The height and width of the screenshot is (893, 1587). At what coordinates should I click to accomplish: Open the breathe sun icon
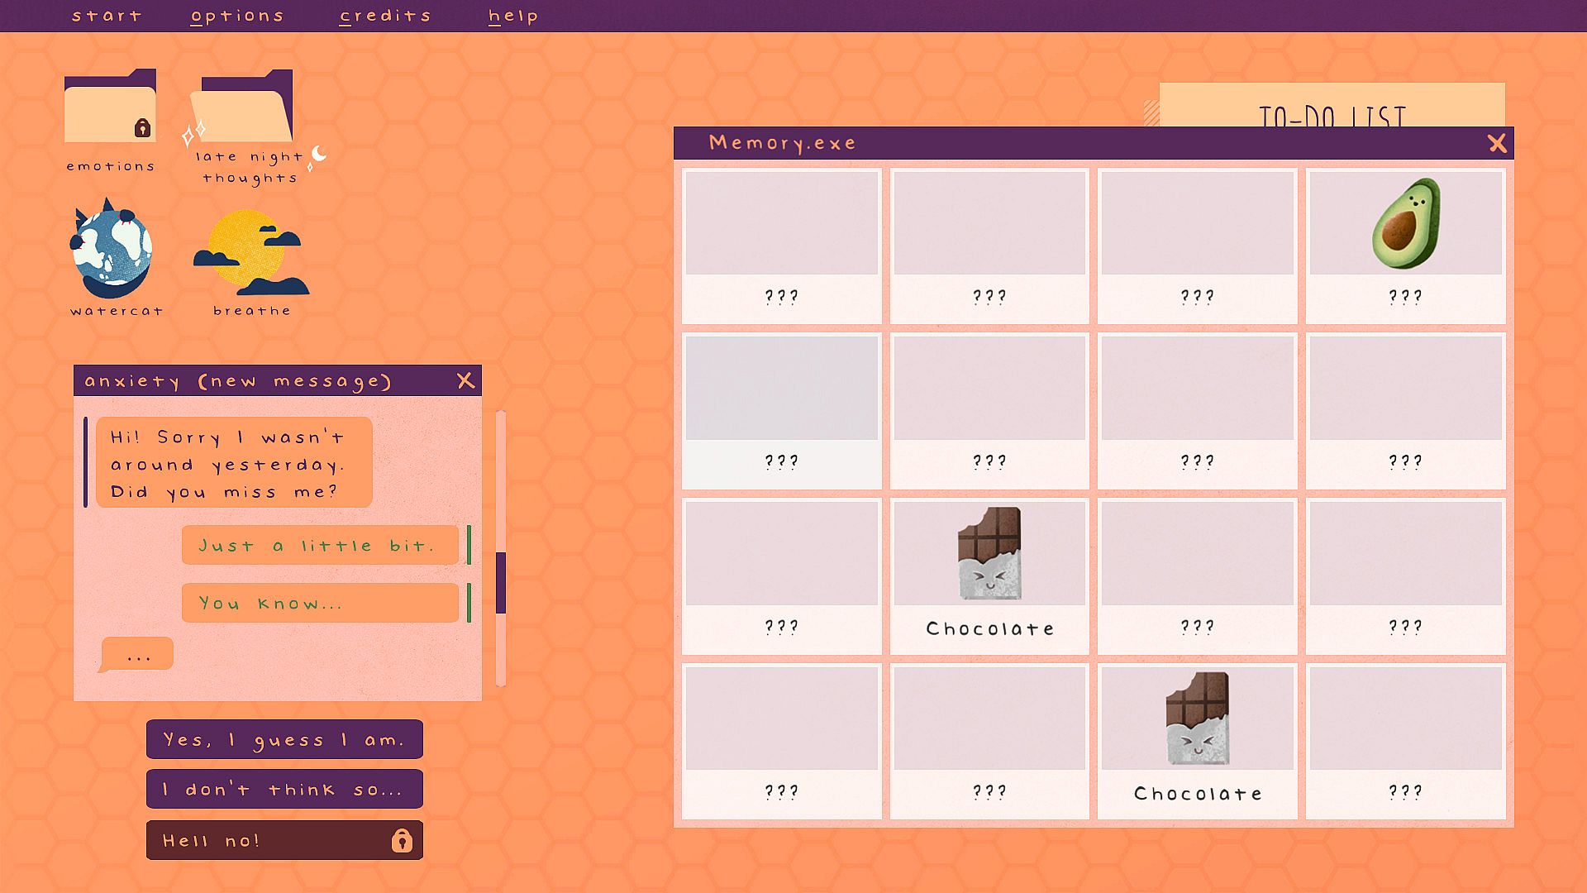(x=250, y=253)
